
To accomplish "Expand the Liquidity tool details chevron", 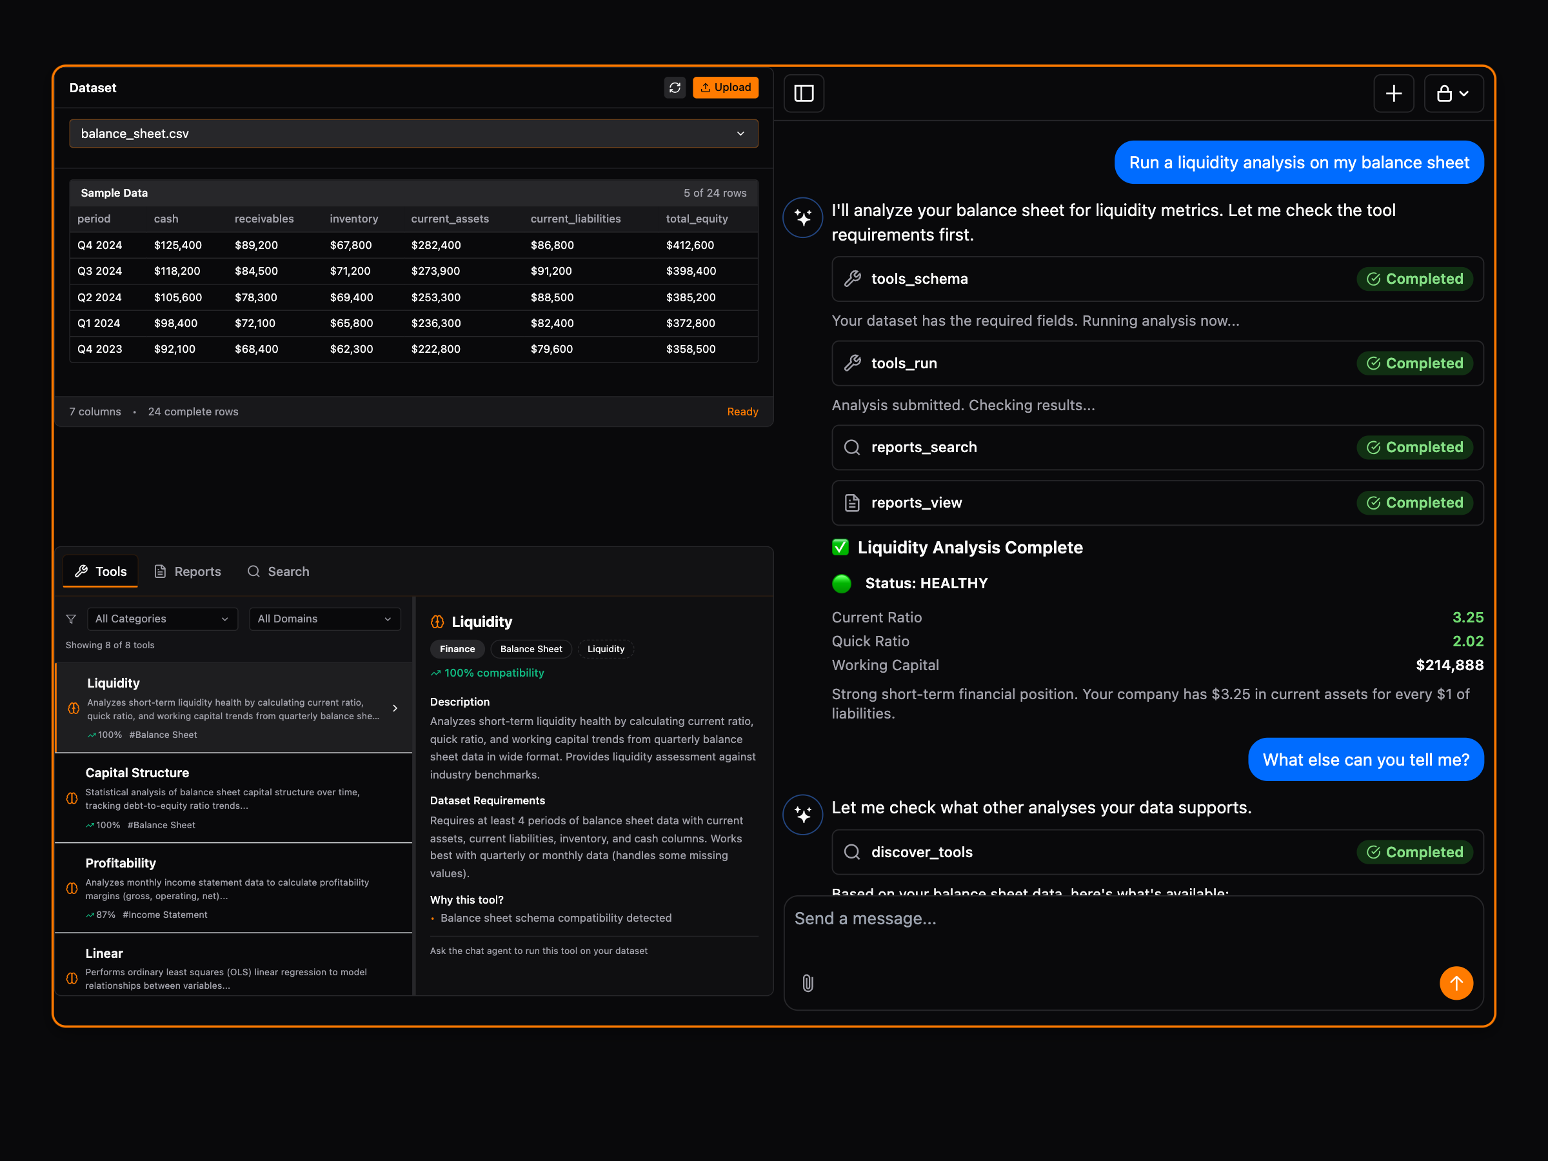I will pos(395,708).
